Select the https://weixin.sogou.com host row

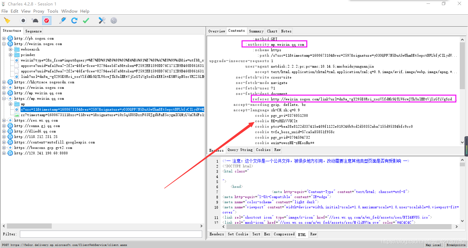point(39,87)
